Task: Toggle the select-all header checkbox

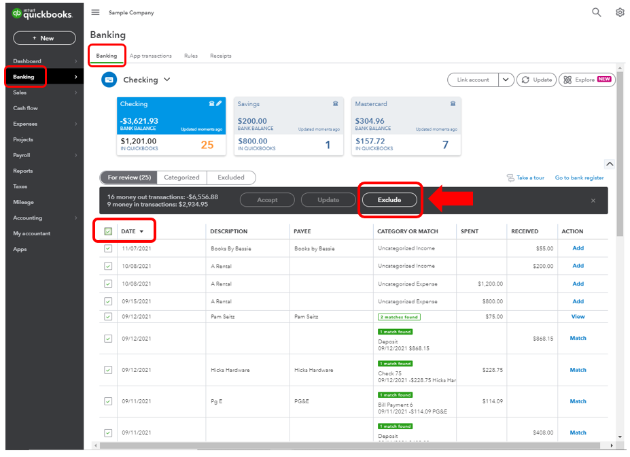Action: click(108, 231)
